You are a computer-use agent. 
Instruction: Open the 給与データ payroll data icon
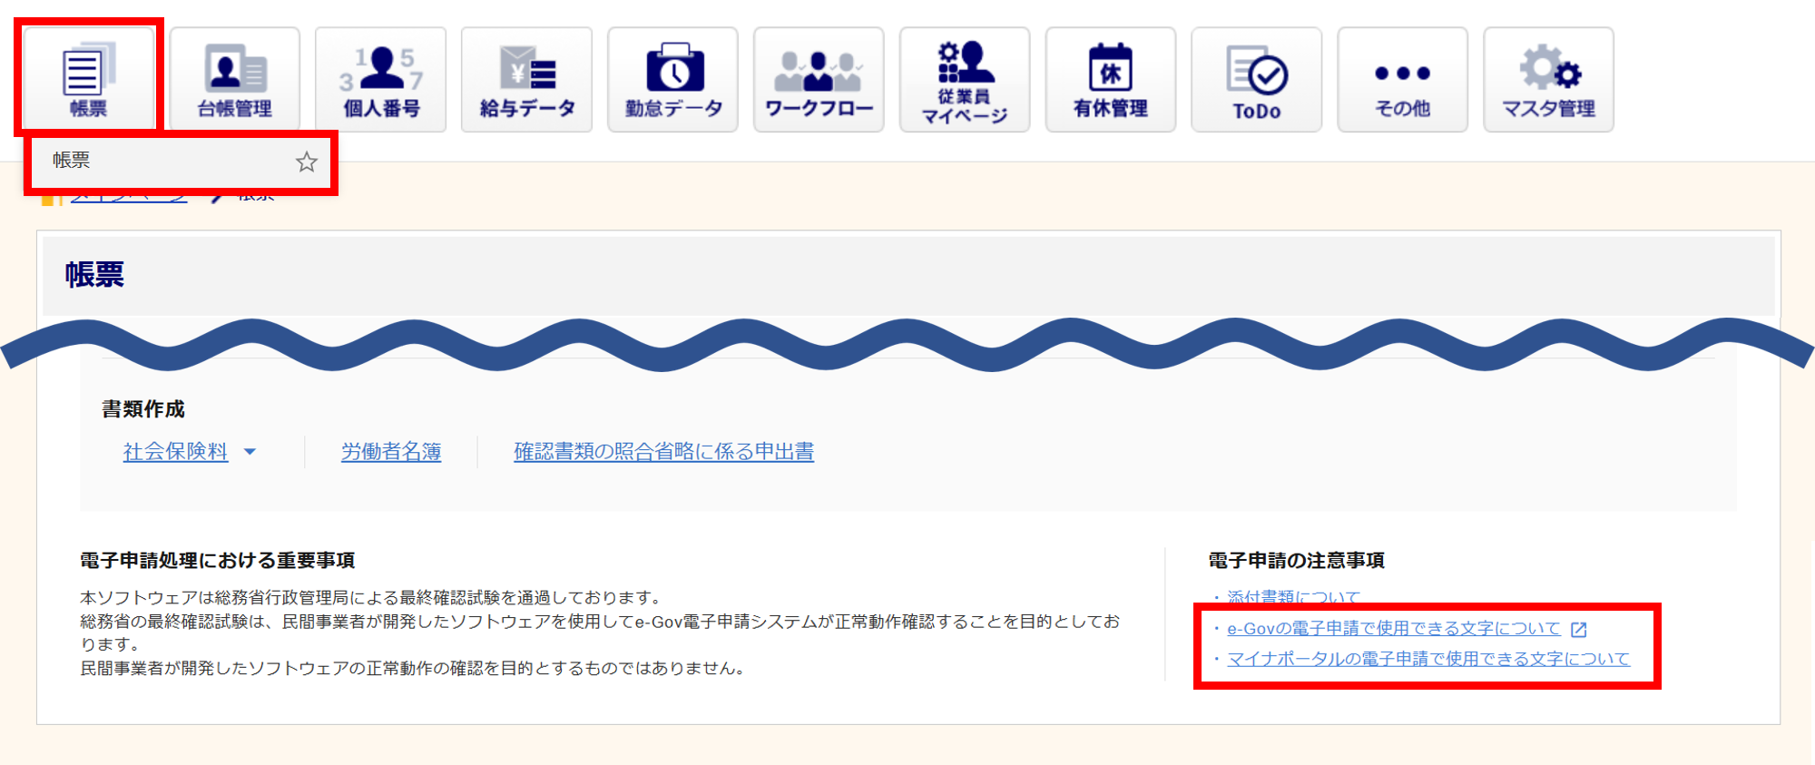click(x=526, y=80)
